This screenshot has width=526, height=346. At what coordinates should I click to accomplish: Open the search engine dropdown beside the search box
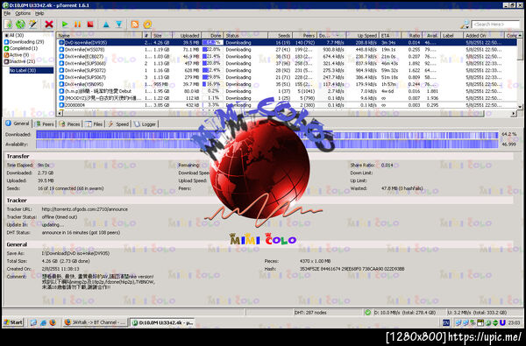point(465,25)
